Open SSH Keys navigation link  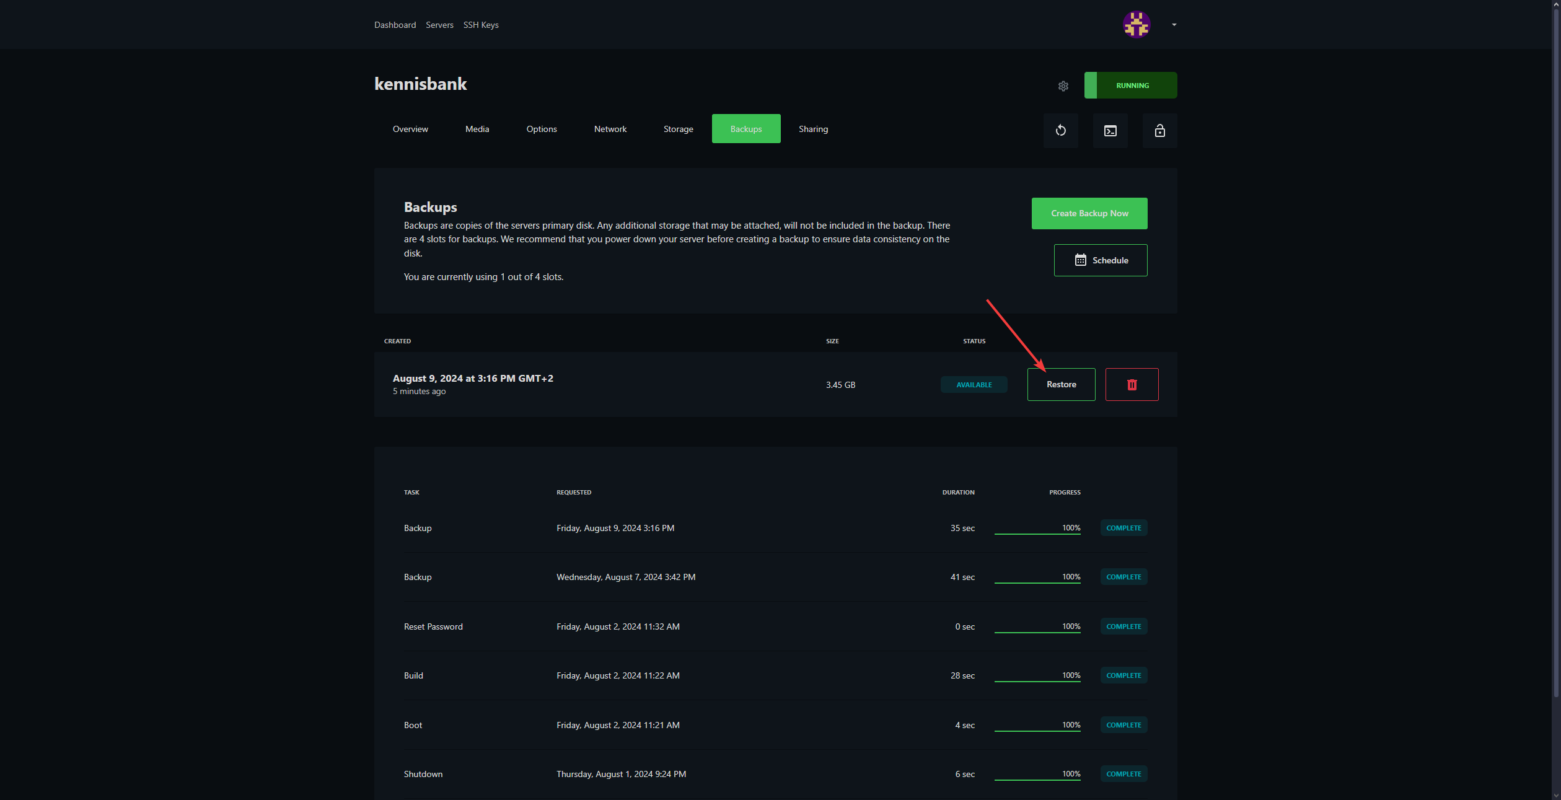coord(480,25)
